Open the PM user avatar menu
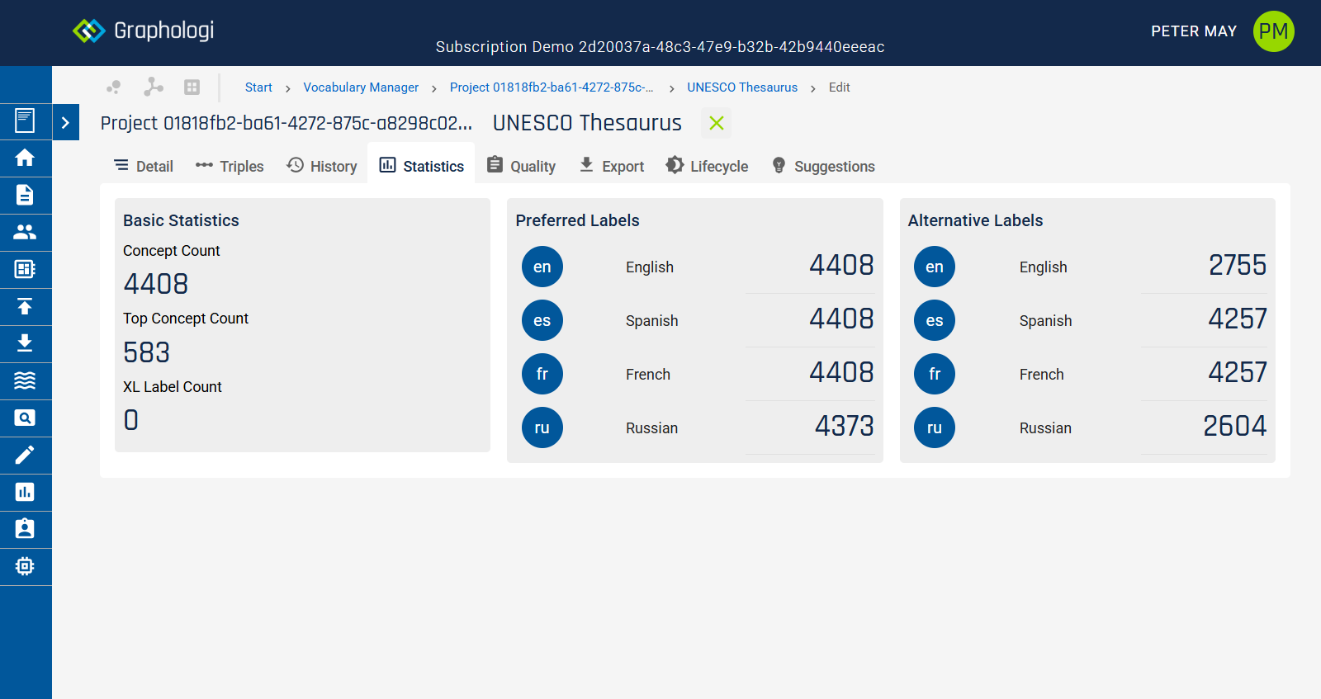1321x699 pixels. pyautogui.click(x=1273, y=31)
